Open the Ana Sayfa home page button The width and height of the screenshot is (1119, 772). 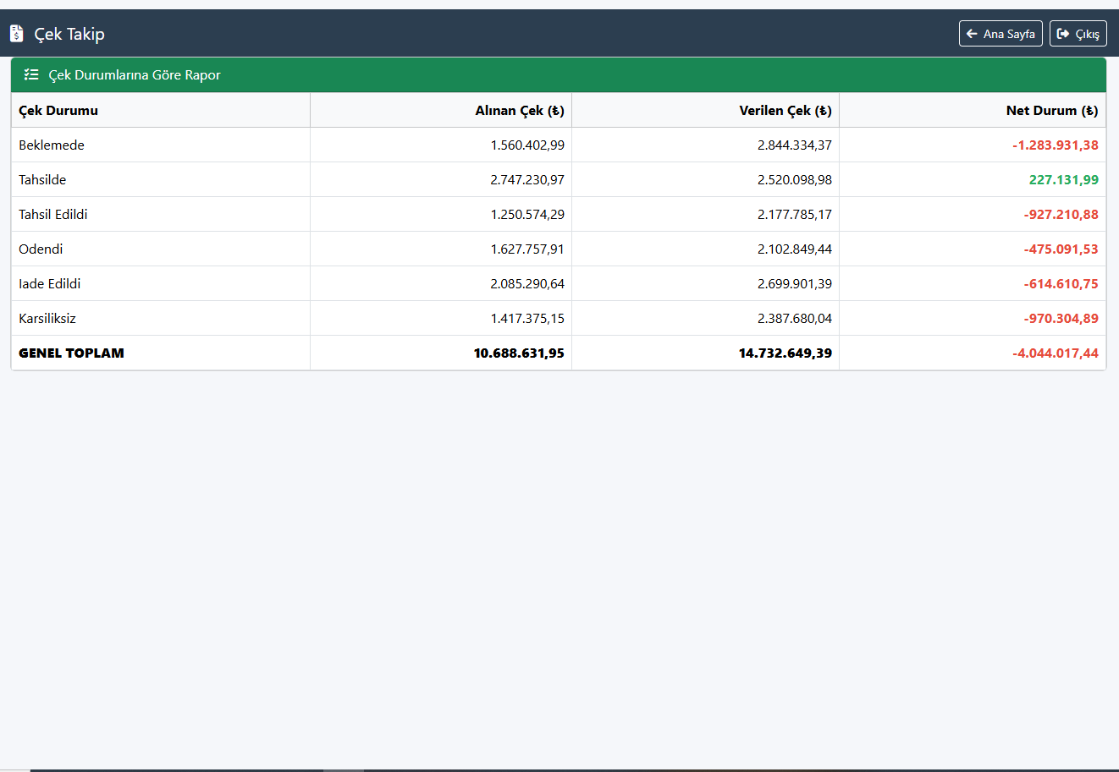[x=1000, y=34]
